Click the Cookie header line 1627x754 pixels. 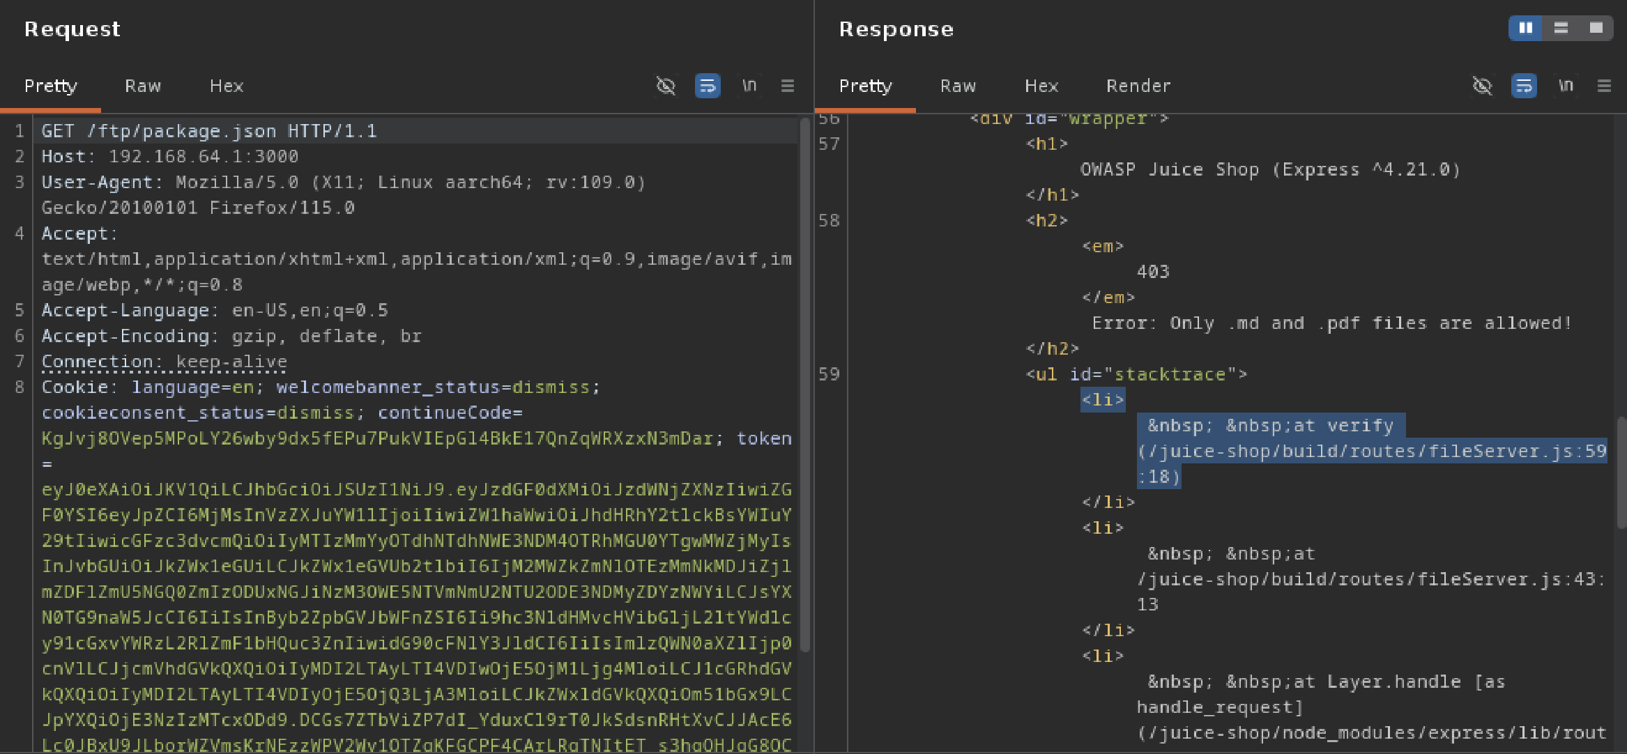click(321, 387)
